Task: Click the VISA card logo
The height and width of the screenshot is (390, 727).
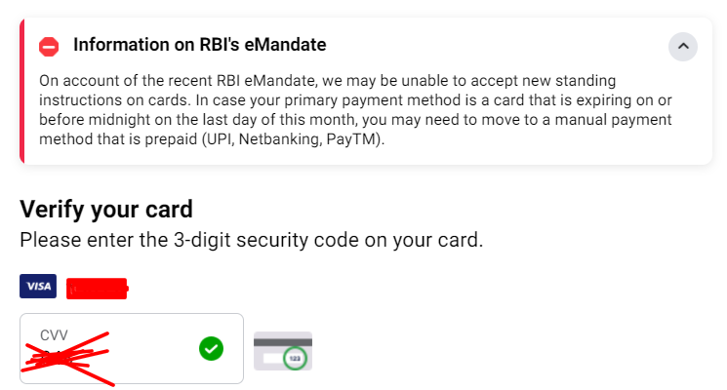Action: [38, 286]
